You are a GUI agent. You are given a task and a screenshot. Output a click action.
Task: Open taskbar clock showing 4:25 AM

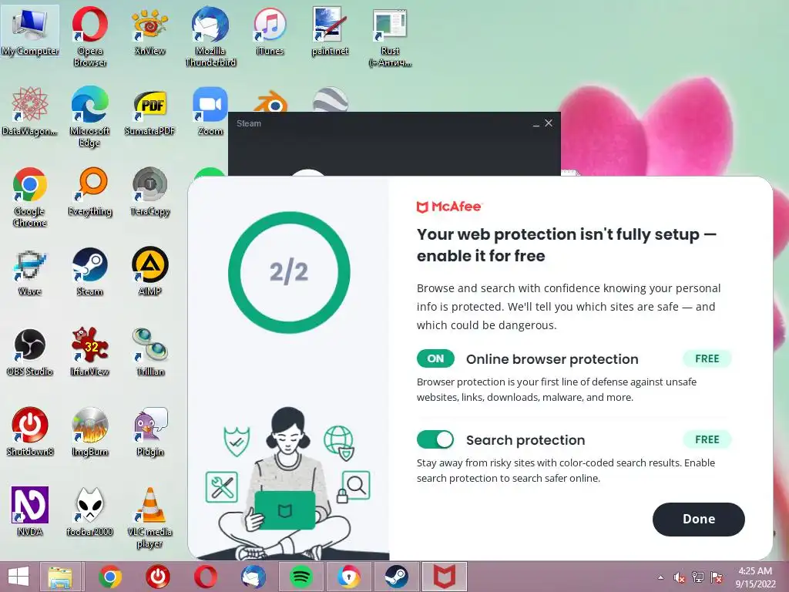pos(755,577)
